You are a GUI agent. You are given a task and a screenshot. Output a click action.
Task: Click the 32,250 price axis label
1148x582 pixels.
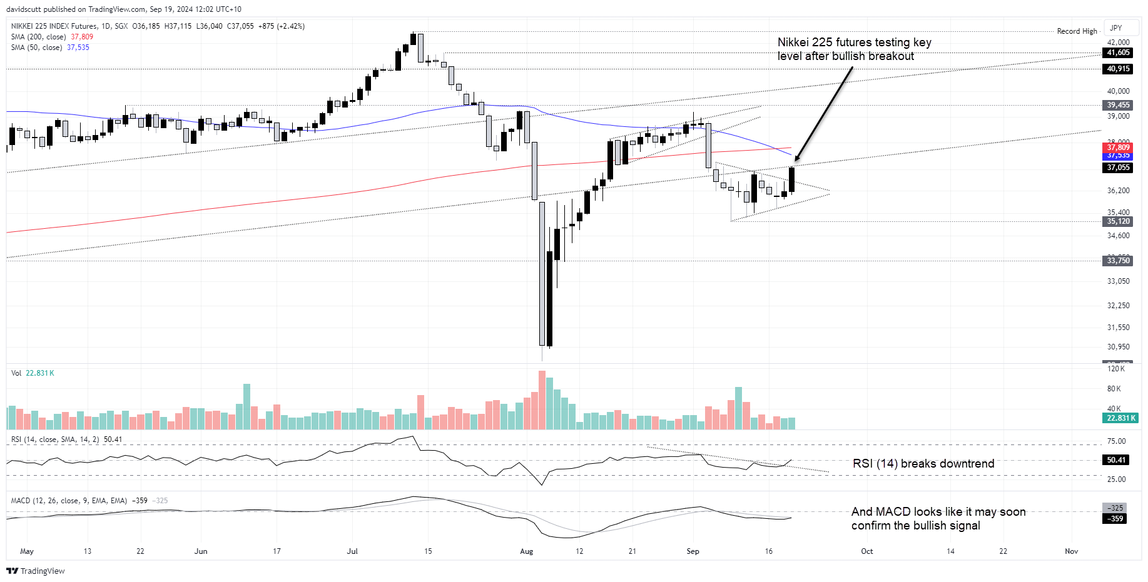(1119, 306)
